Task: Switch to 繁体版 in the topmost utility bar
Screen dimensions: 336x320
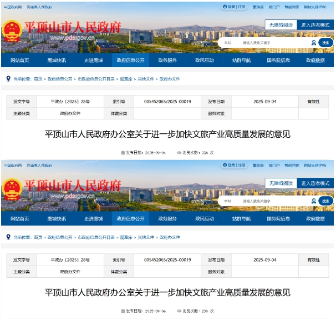Action: coord(258,7)
